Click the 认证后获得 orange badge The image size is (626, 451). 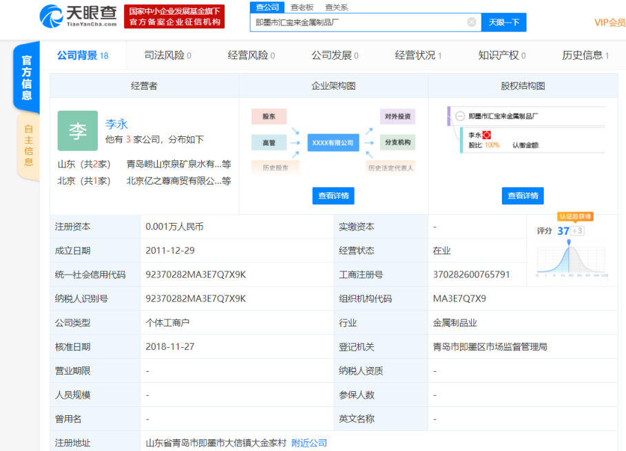click(575, 216)
